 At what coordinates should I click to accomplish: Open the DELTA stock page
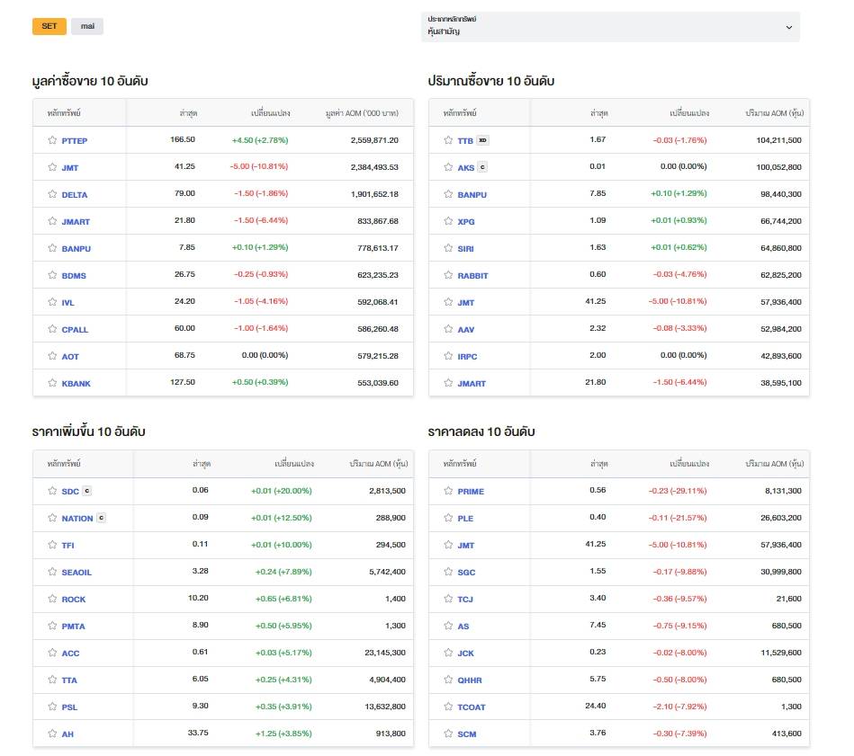point(75,195)
